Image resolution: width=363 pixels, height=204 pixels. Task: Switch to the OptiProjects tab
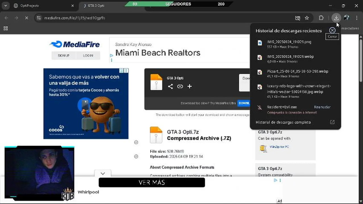tap(44, 5)
